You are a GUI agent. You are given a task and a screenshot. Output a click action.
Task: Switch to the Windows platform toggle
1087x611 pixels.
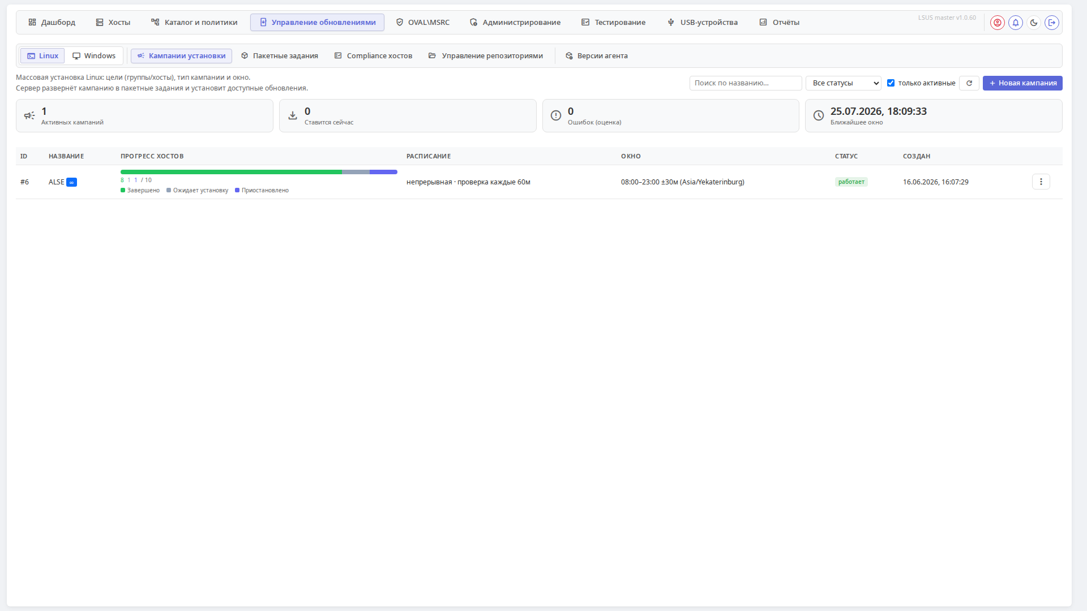tap(94, 55)
